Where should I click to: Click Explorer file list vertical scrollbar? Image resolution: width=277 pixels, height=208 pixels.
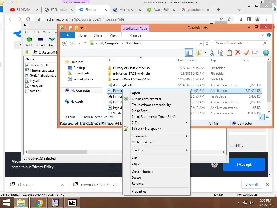coord(269,81)
